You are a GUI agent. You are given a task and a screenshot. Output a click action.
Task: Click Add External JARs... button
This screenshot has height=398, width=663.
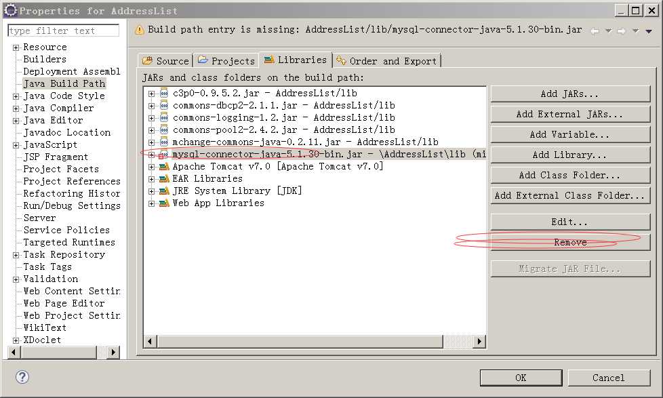(x=570, y=114)
